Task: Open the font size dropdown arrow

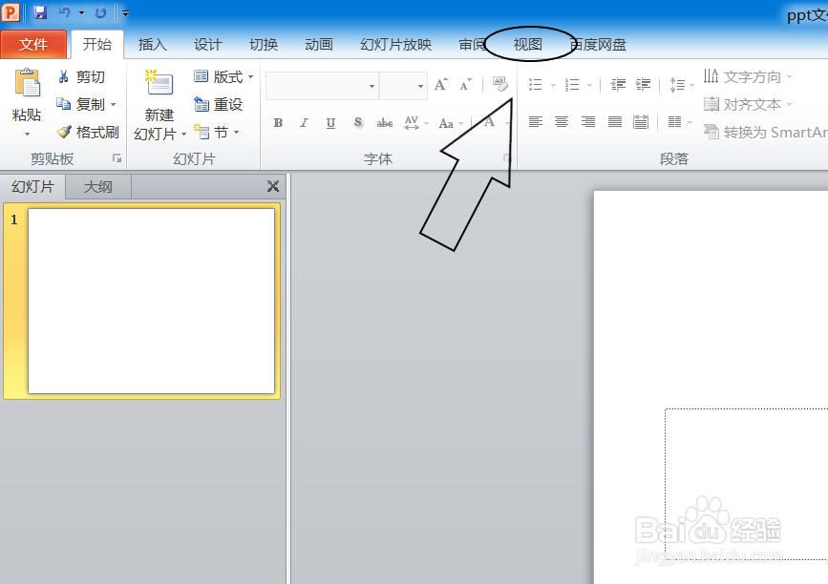Action: click(x=420, y=86)
